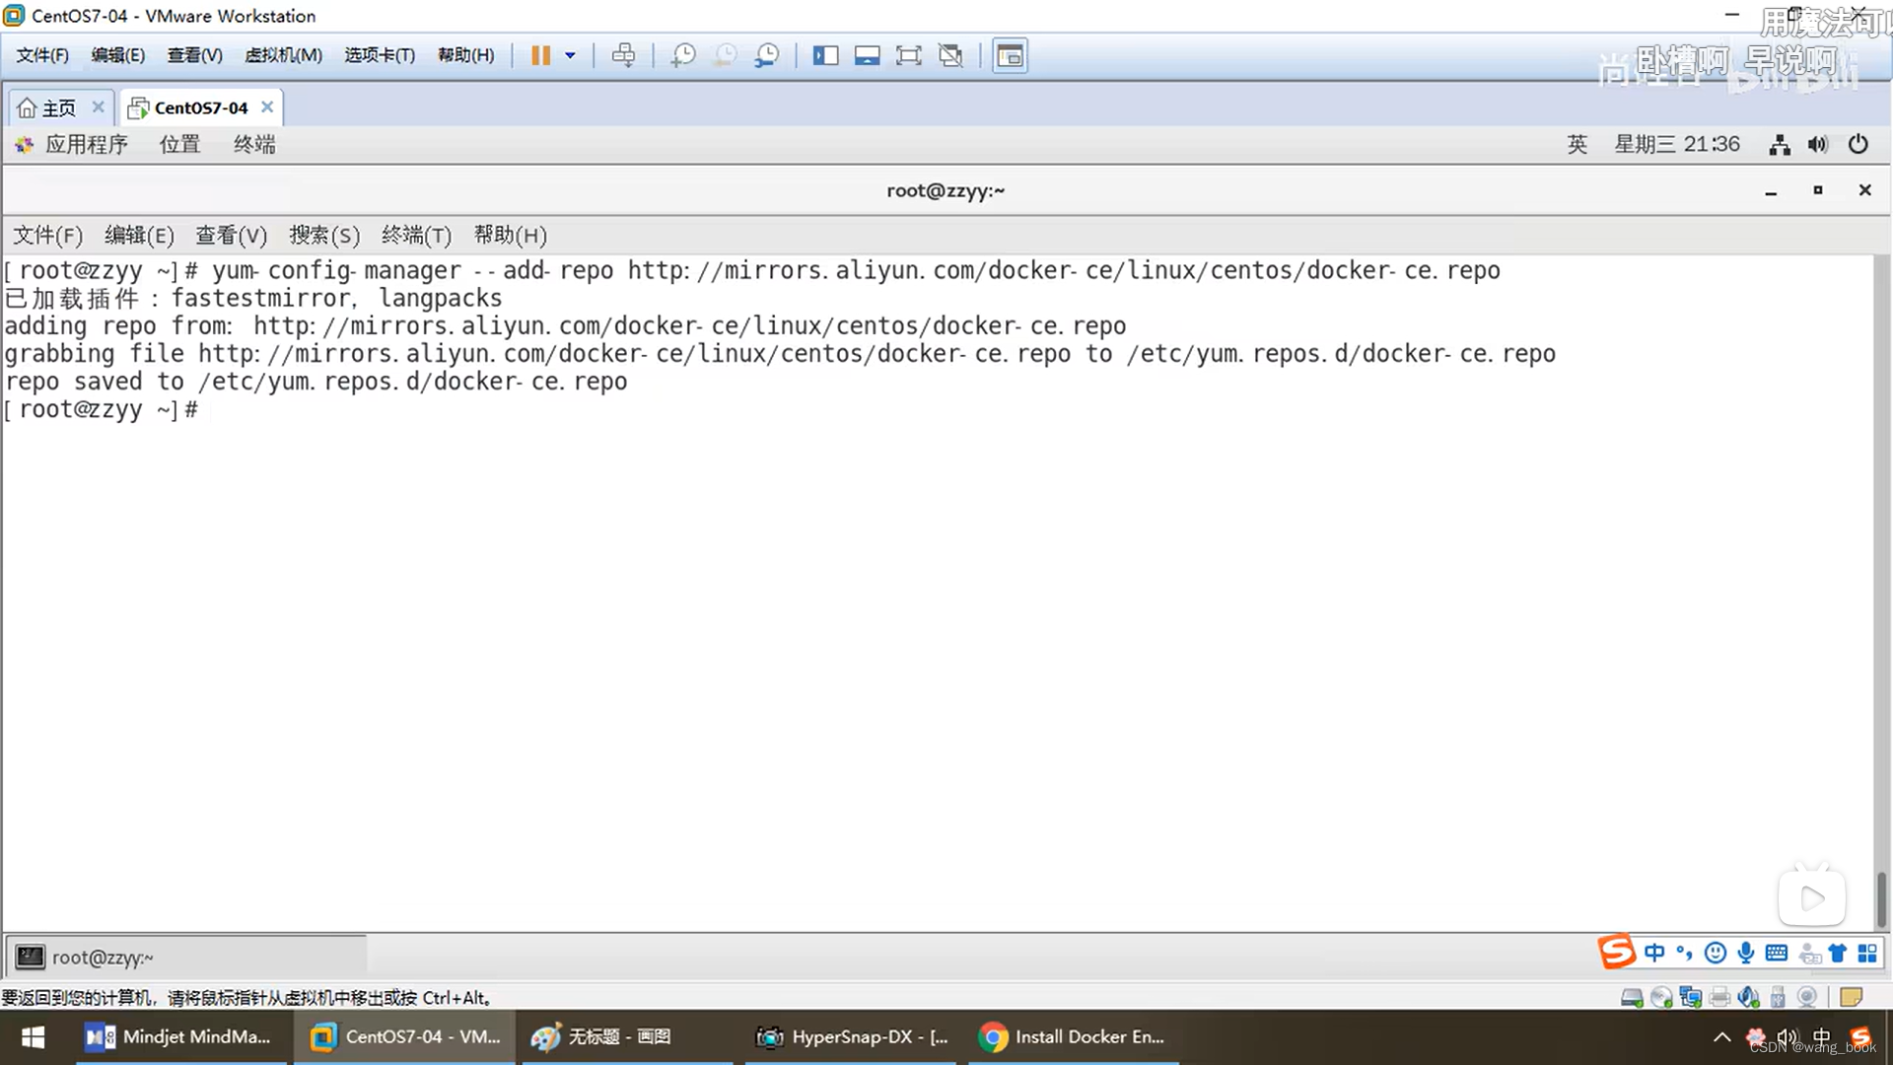The image size is (1893, 1065).
Task: Open VMware 虚拟机(M) menu
Action: (x=283, y=55)
